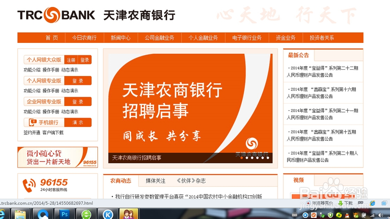Go to 首页 in navigation bar

[52, 38]
